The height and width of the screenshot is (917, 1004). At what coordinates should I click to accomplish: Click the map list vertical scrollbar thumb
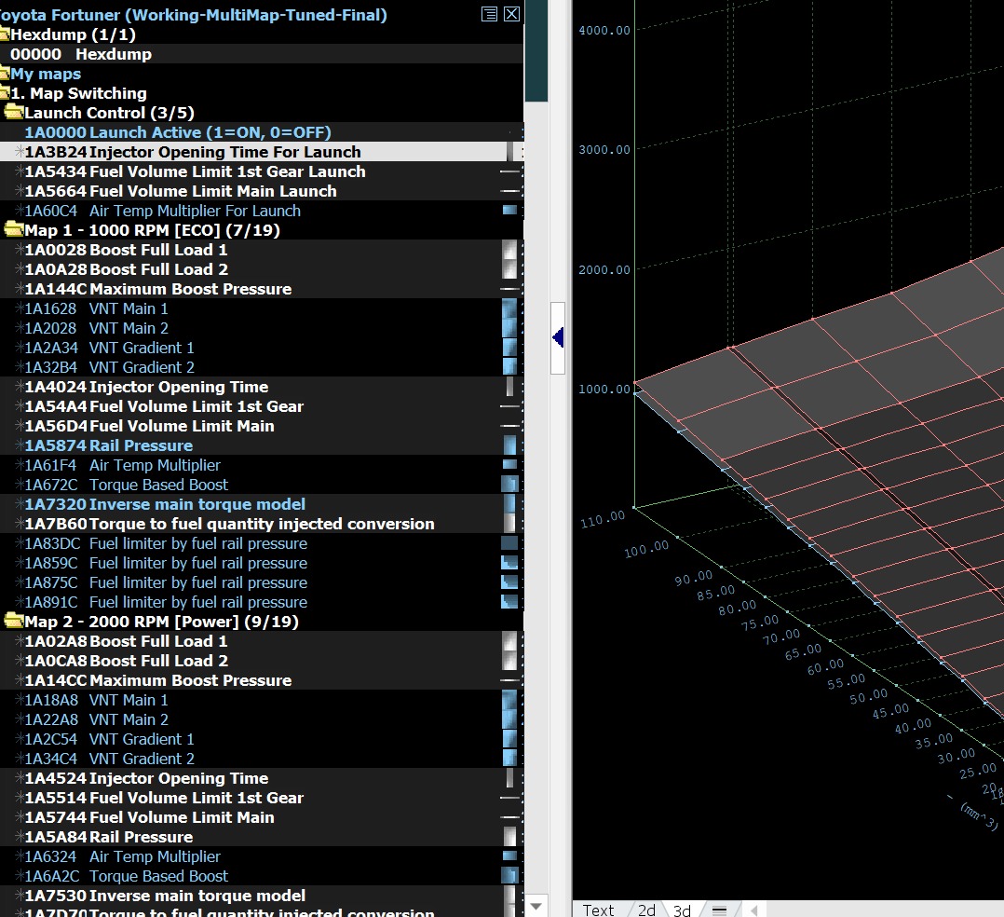[536, 50]
